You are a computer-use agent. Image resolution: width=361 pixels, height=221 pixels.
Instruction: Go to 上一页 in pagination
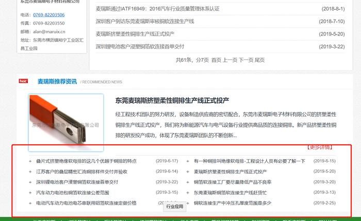click(x=230, y=60)
